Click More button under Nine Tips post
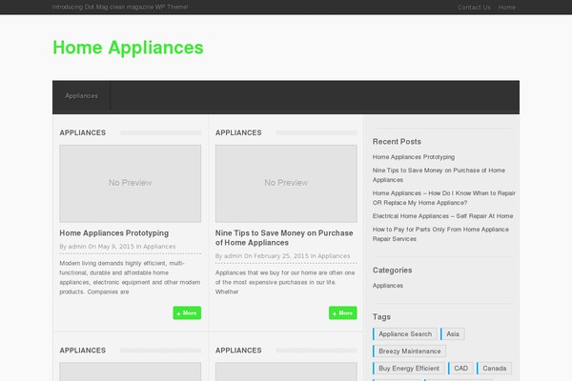 [x=342, y=312]
